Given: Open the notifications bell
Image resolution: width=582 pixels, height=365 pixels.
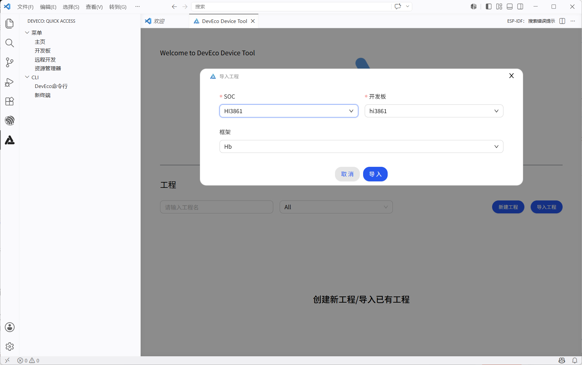Looking at the screenshot, I should click(x=575, y=360).
